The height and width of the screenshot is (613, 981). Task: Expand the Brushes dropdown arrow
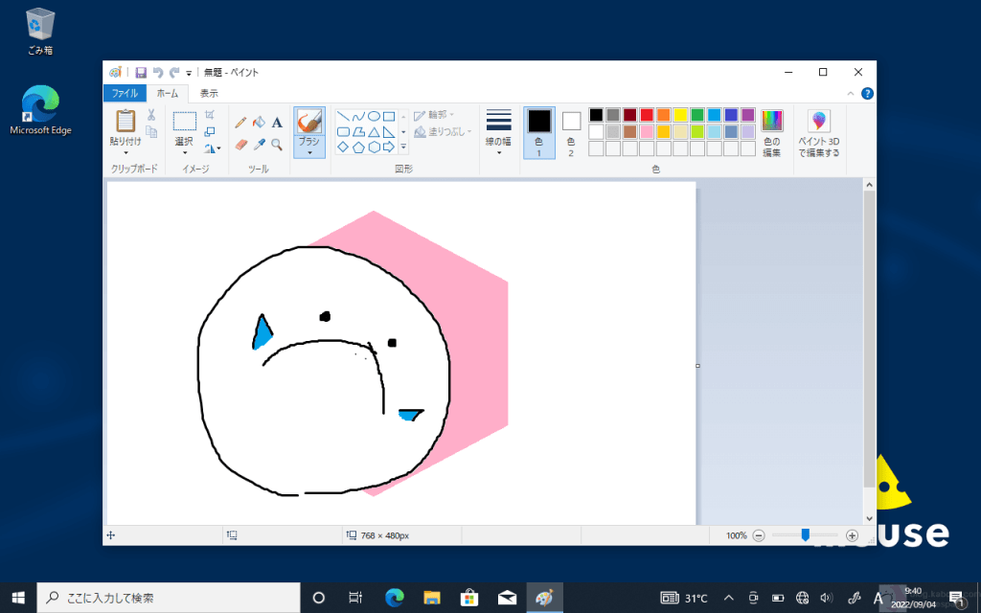coord(308,151)
